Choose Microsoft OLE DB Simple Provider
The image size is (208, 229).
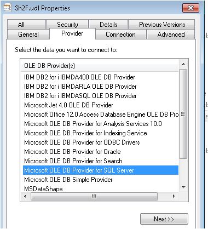(101, 180)
